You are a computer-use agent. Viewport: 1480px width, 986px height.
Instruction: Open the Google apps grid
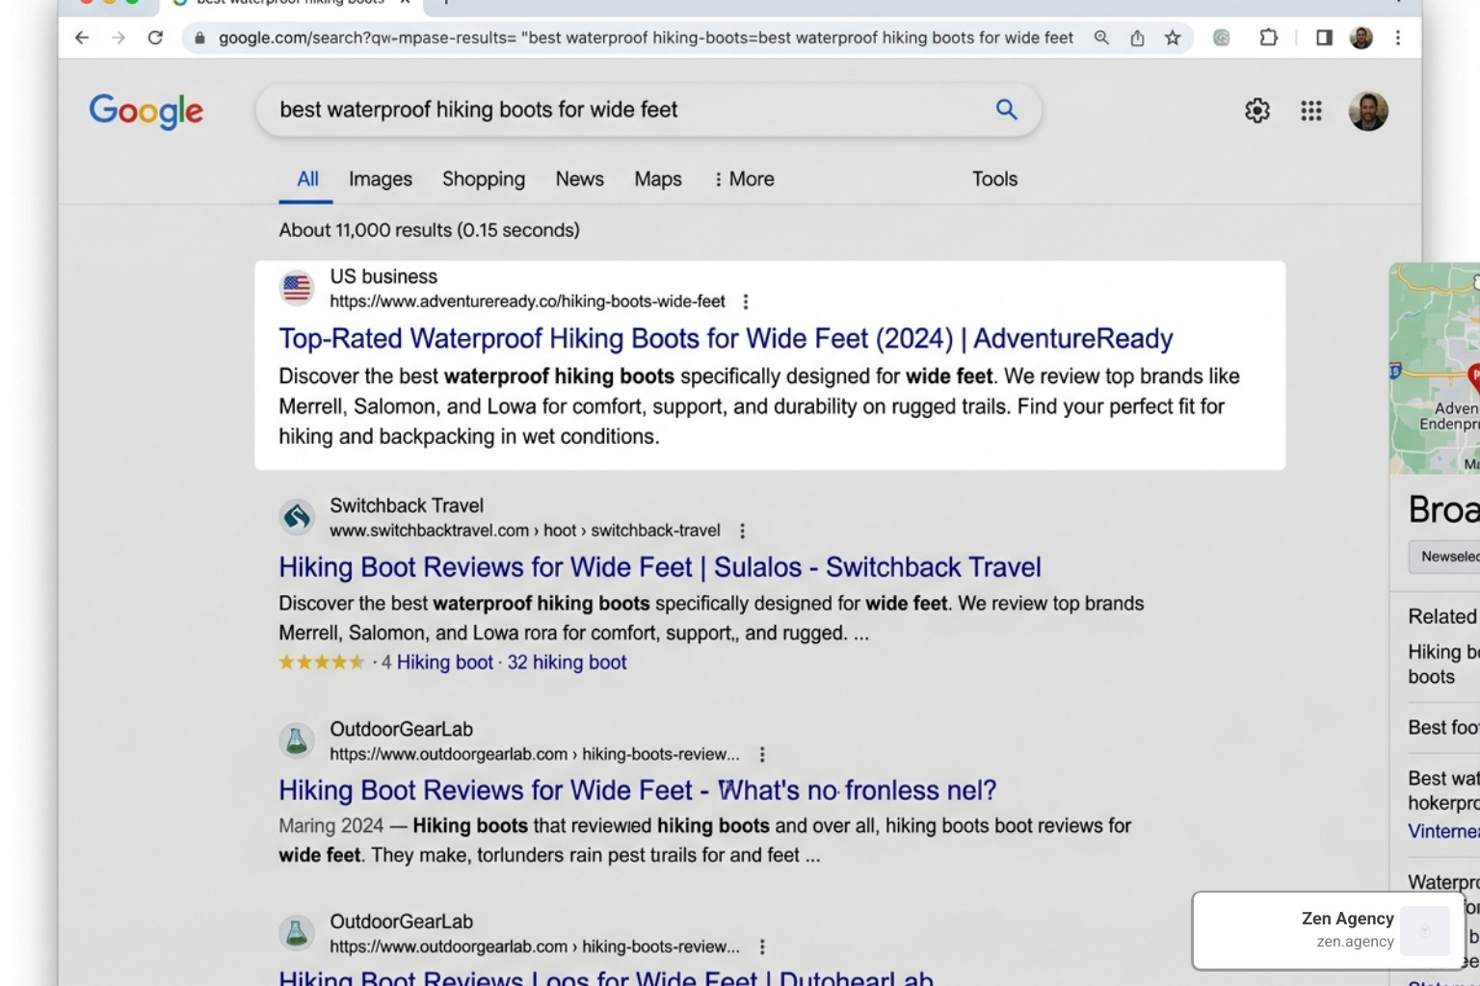click(x=1311, y=111)
